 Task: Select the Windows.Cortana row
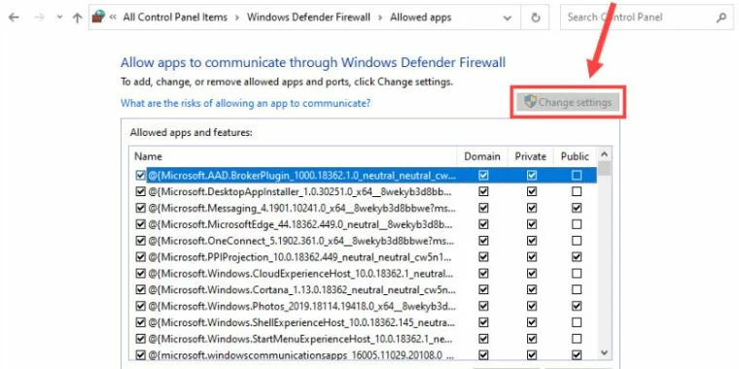point(364,290)
